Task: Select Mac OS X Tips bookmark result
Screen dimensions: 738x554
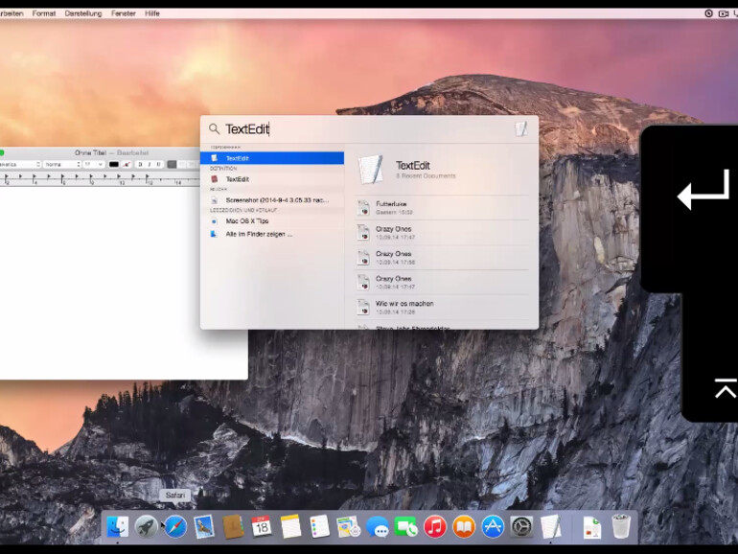Action: (272, 220)
